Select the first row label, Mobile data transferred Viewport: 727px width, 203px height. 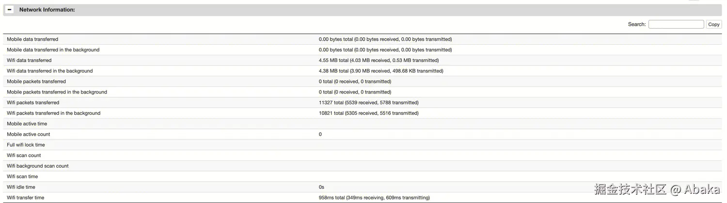click(x=32, y=39)
